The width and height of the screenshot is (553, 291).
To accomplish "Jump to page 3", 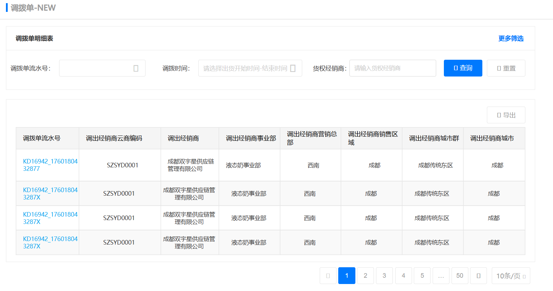I will (384, 276).
